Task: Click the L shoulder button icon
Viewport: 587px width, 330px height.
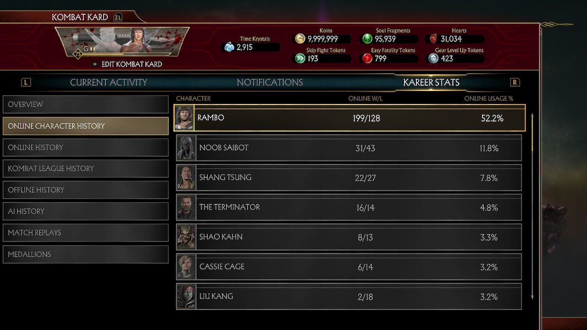Action: click(26, 82)
